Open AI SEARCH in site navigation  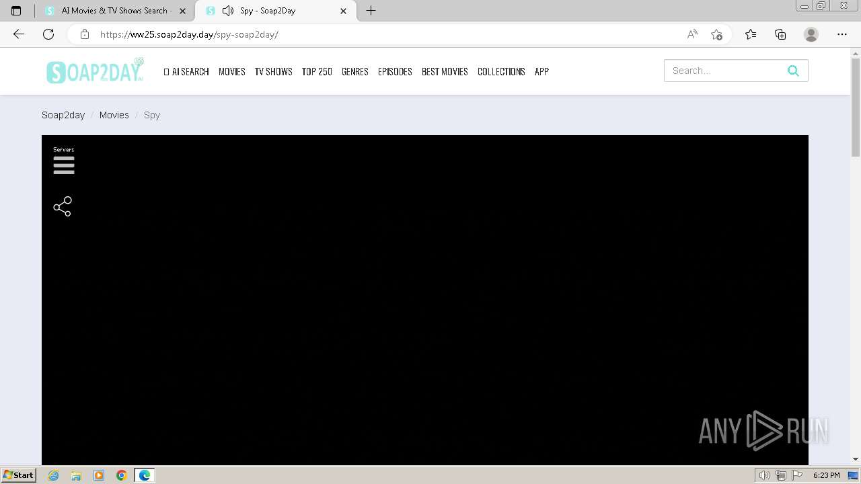(186, 71)
